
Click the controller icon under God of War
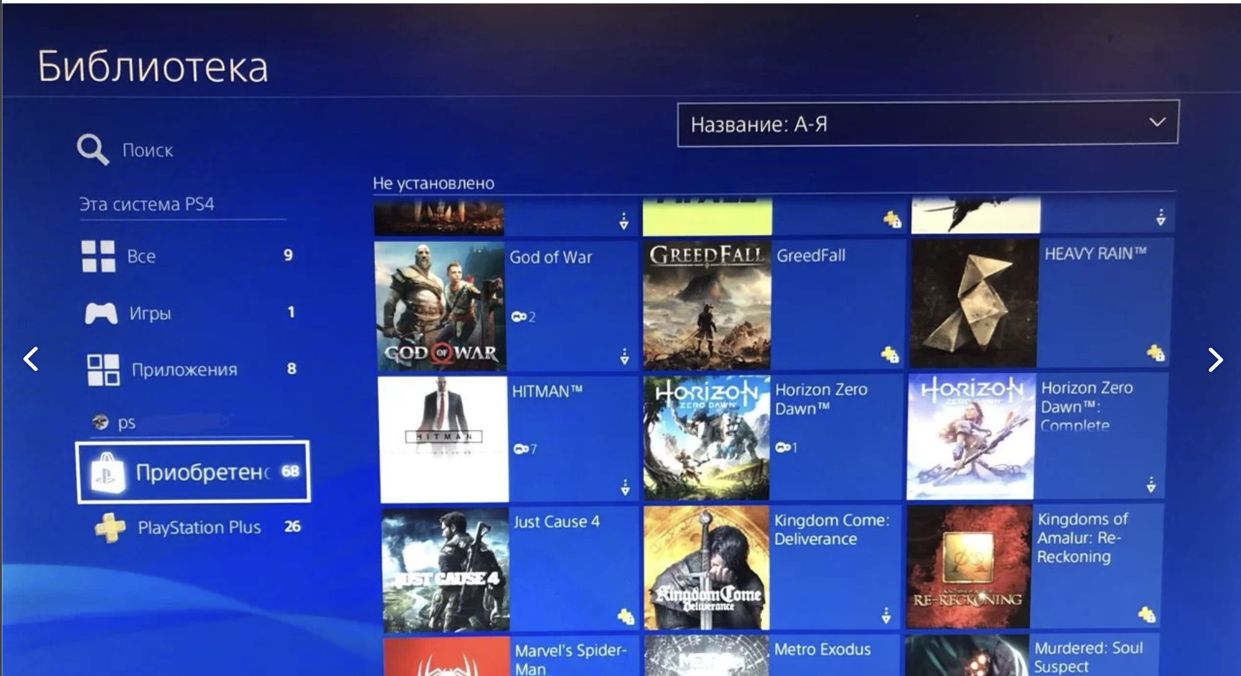(x=519, y=316)
